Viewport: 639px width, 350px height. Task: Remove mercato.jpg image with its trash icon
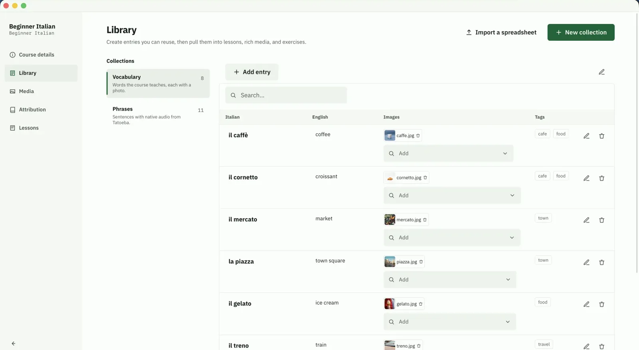pos(425,220)
